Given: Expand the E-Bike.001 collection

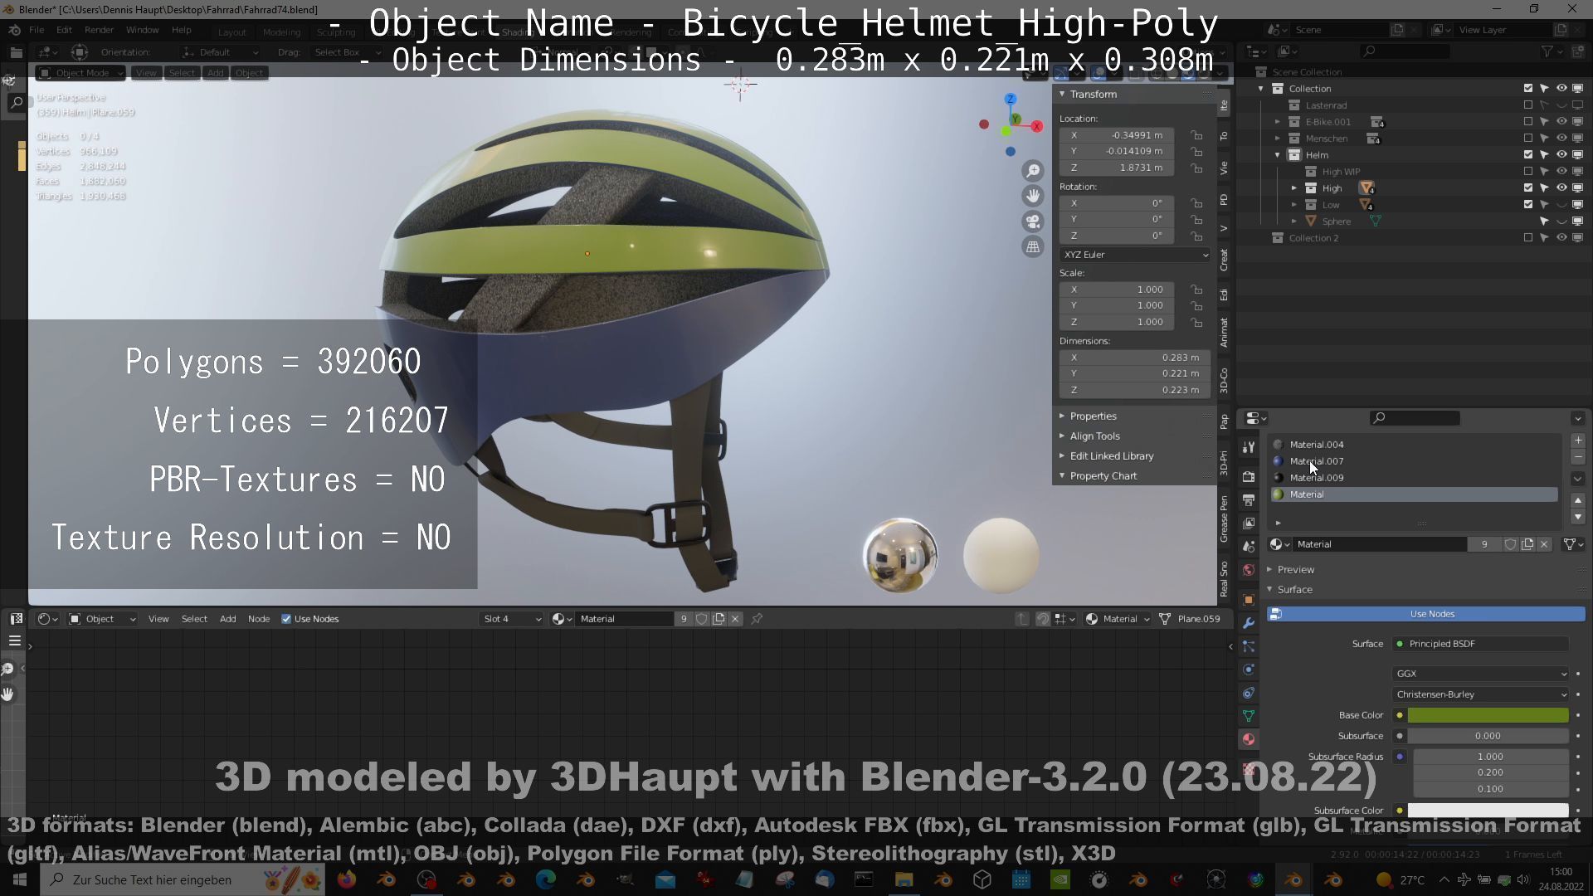Looking at the screenshot, I should tap(1278, 122).
